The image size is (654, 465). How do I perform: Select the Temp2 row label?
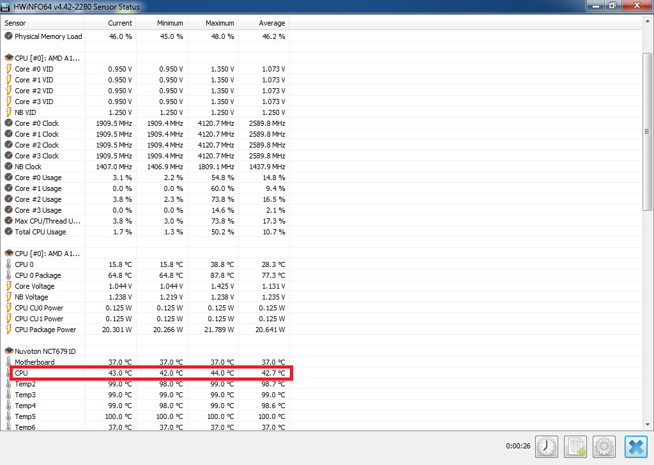click(x=26, y=384)
